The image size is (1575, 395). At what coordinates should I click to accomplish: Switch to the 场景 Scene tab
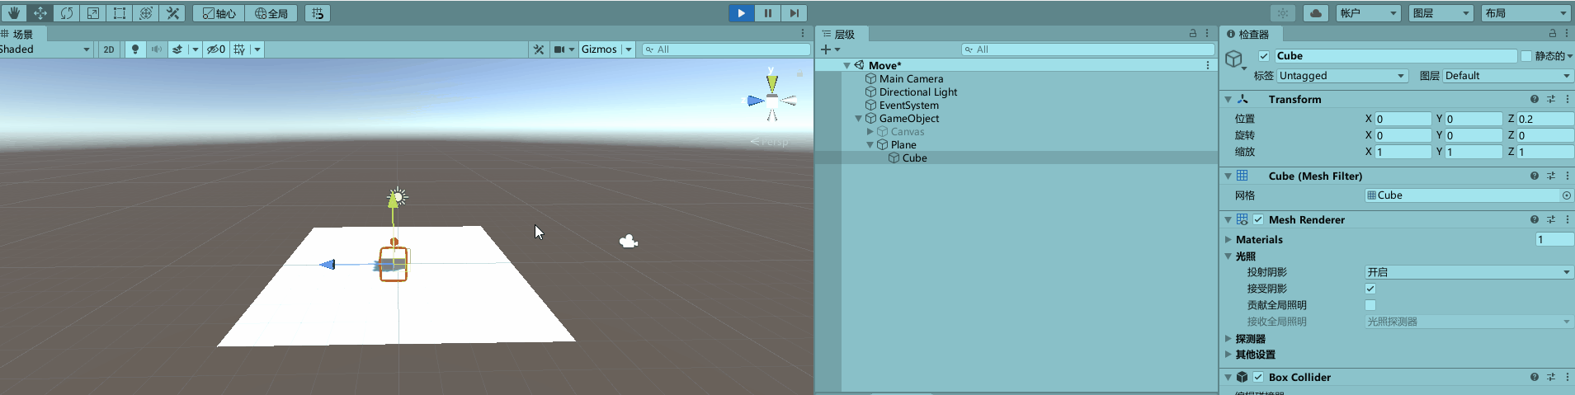click(x=22, y=34)
